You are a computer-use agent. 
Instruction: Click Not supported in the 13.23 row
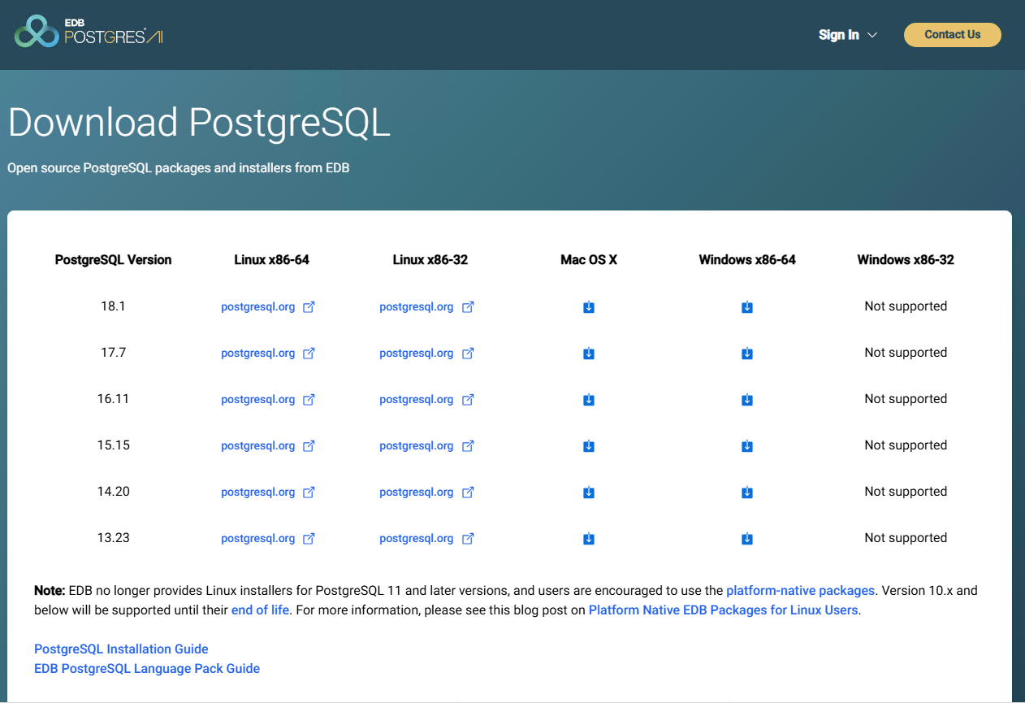click(x=906, y=538)
